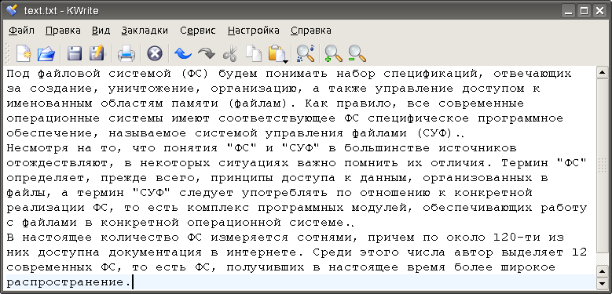The width and height of the screenshot is (612, 294).
Task: Zoom in with the green plus magnifier
Action: 334,53
